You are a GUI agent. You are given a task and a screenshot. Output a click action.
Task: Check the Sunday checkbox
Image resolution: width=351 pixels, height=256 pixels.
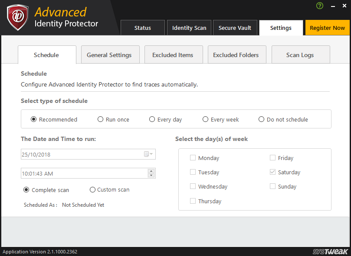tap(272, 186)
